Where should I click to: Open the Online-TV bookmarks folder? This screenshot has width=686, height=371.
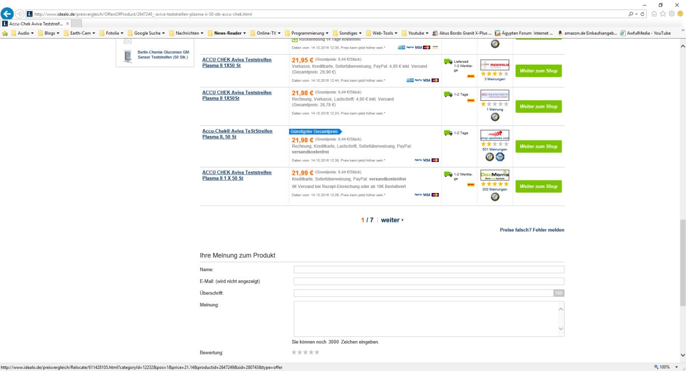coord(266,33)
